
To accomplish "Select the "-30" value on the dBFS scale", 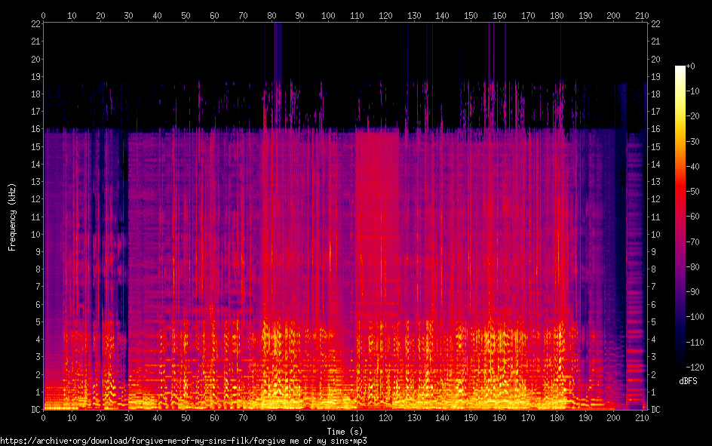I will [x=693, y=142].
